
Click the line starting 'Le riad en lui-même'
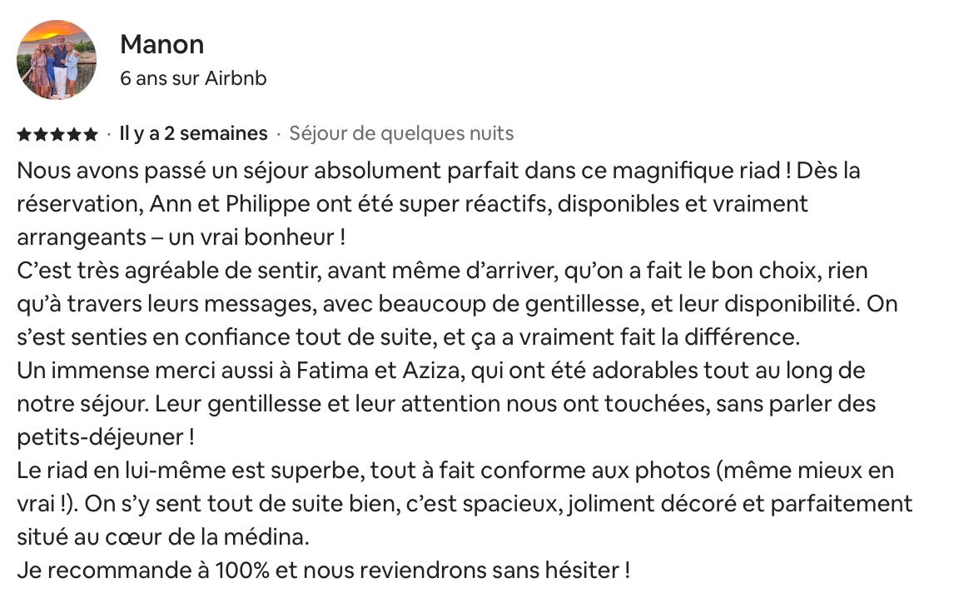455,470
